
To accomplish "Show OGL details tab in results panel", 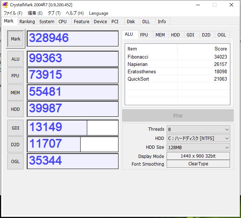I will pyautogui.click(x=221, y=35).
